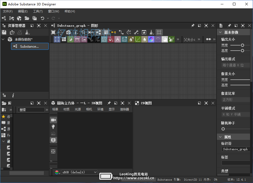Open the 工具(T) menu
Screen dimensions: 253x183
(38, 11)
